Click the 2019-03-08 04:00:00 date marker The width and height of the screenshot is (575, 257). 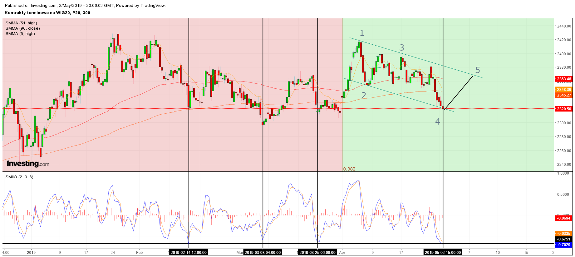(x=263, y=252)
